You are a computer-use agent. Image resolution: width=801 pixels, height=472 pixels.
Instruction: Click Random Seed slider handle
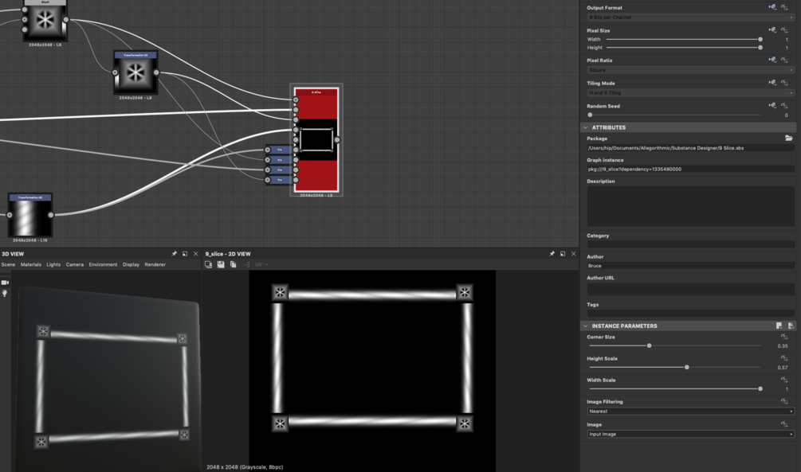point(590,115)
